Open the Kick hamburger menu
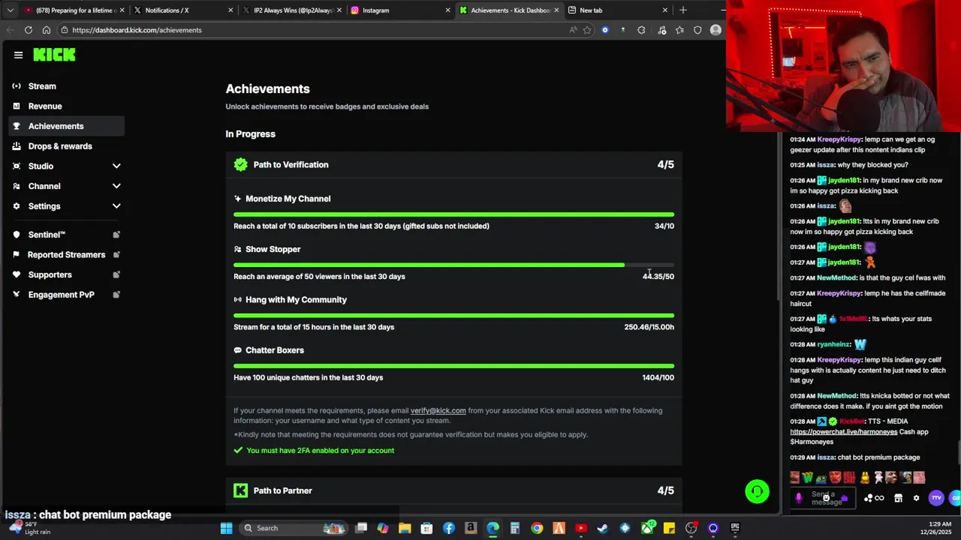 (18, 55)
